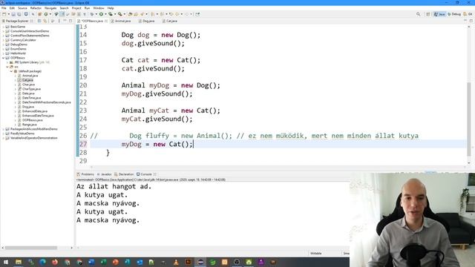Open PowerPoint from the taskbar
This screenshot has width=475, height=267.
(x=116, y=262)
